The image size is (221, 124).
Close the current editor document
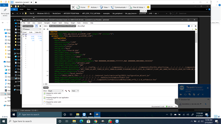[196, 26]
